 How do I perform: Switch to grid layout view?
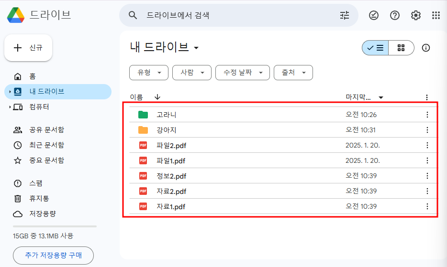[x=401, y=48]
